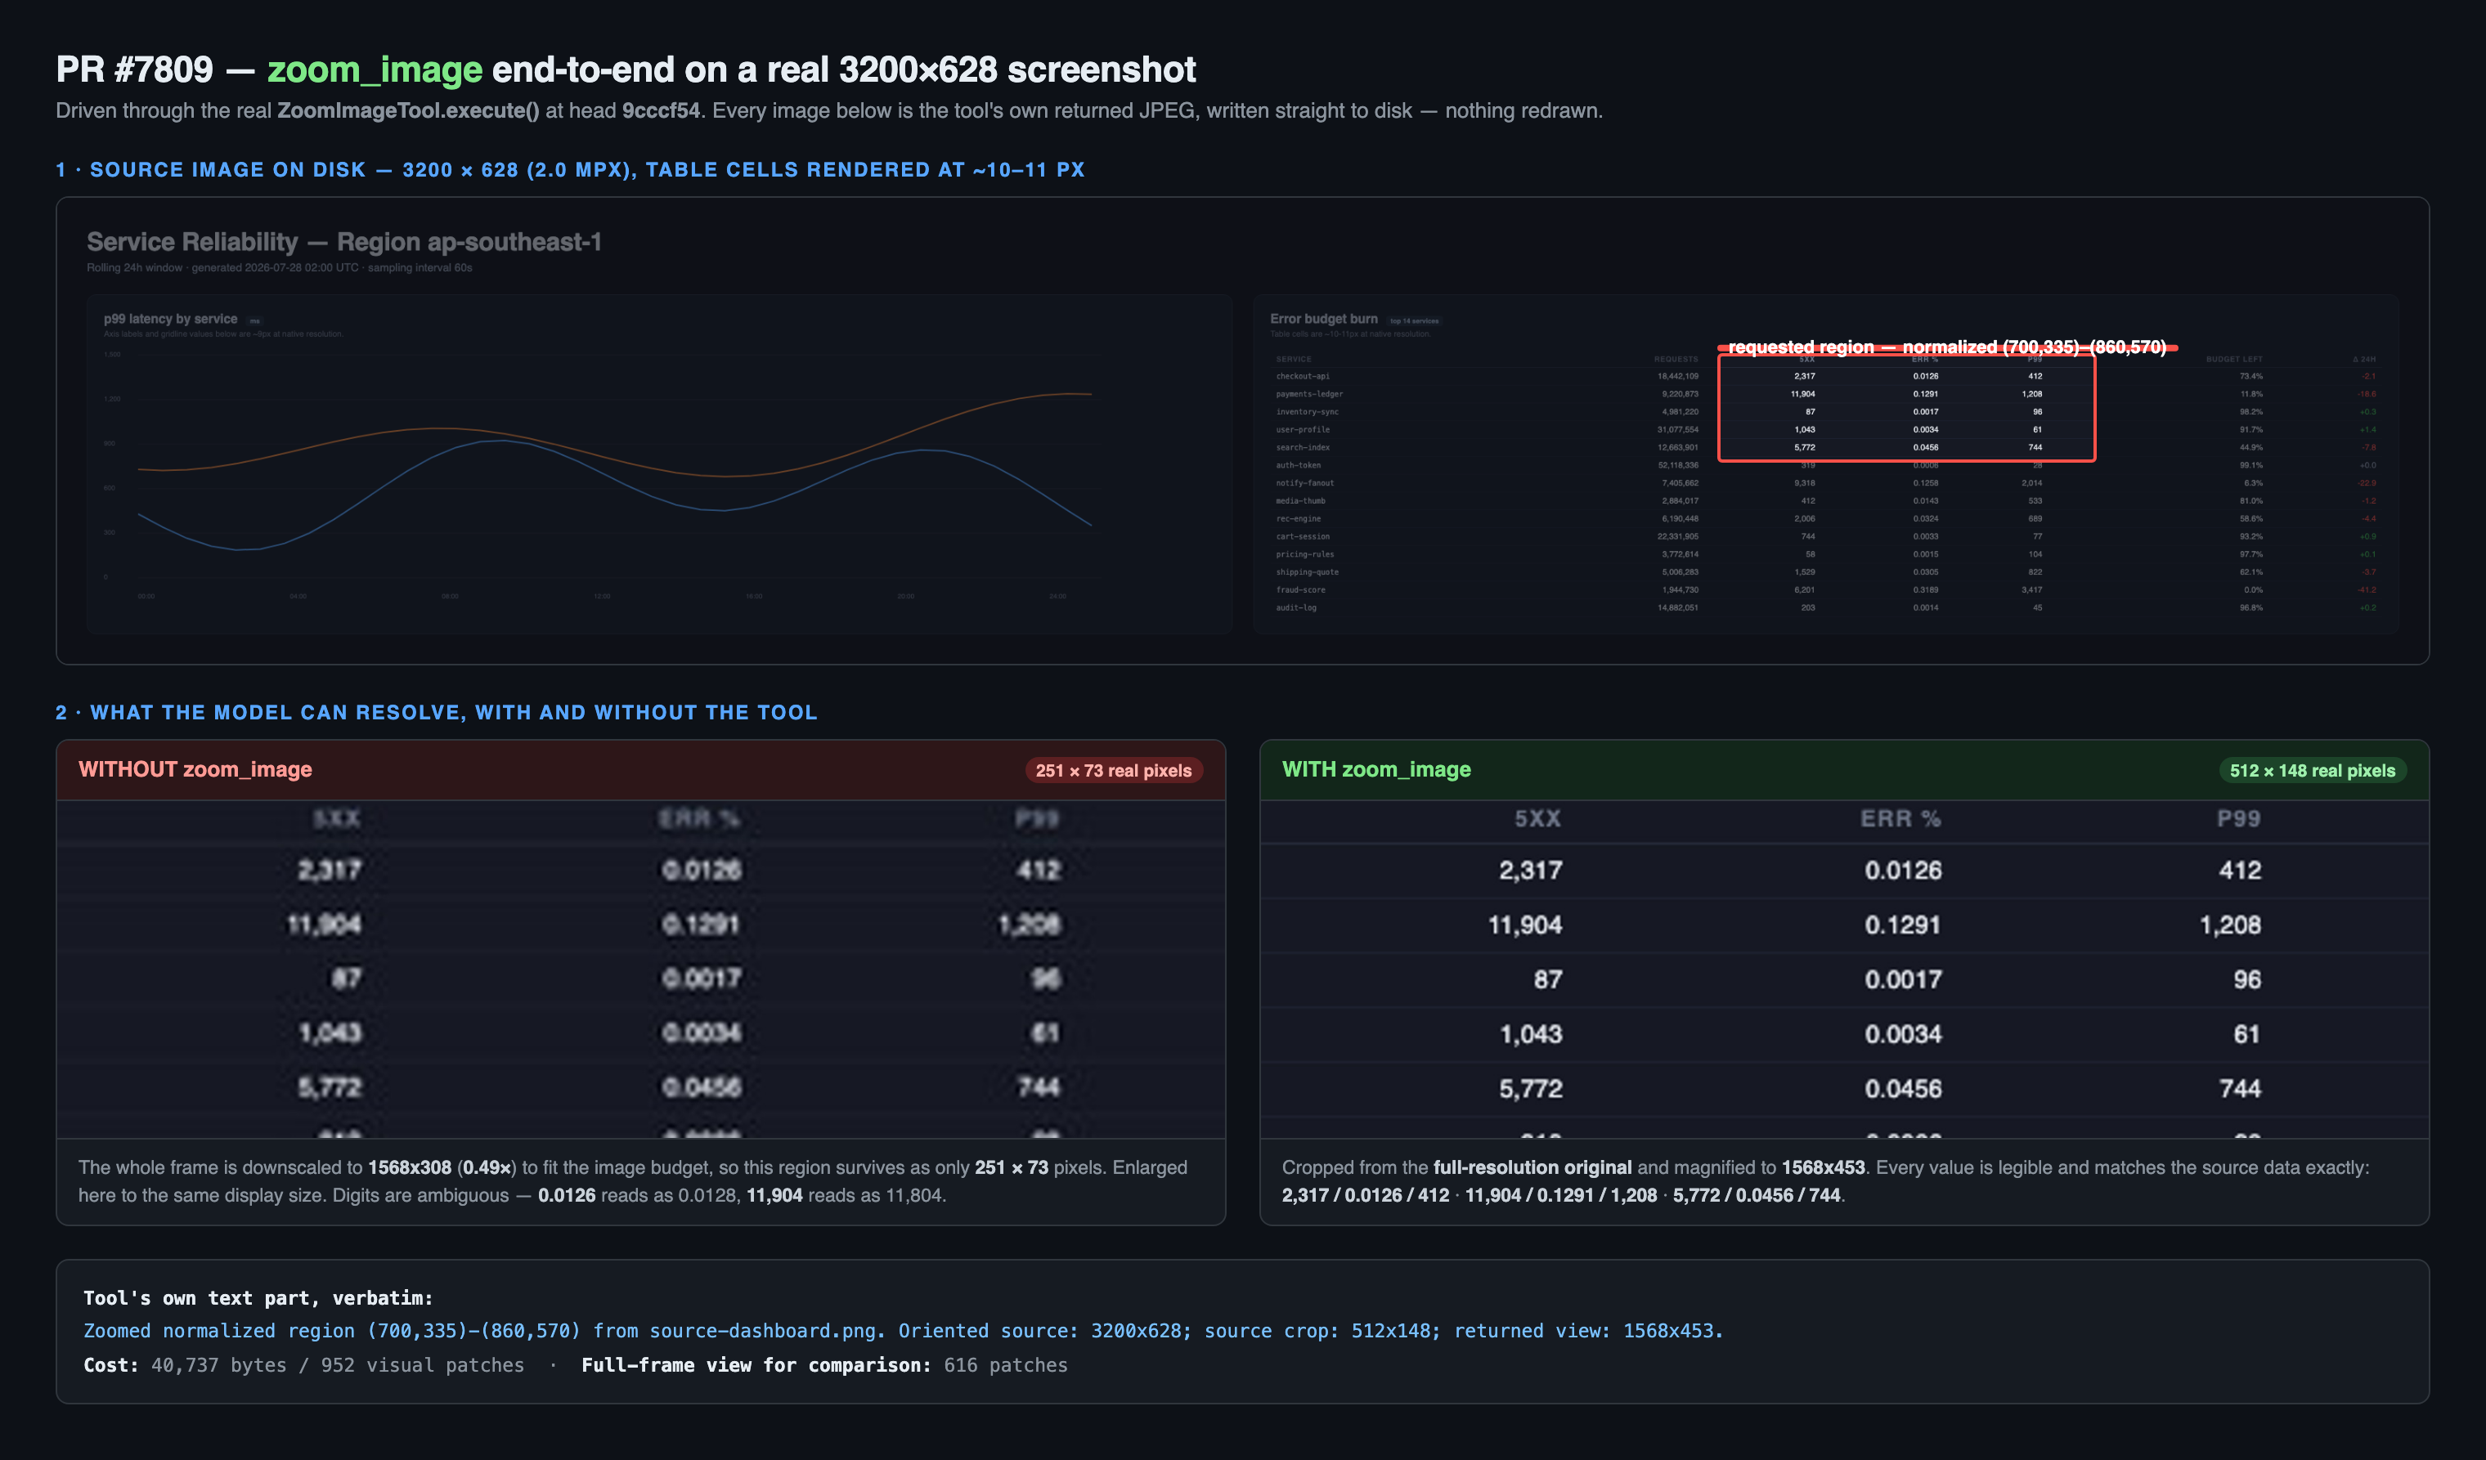Image resolution: width=2486 pixels, height=1460 pixels.
Task: Select the "fraud-score" service row name
Action: point(1300,589)
